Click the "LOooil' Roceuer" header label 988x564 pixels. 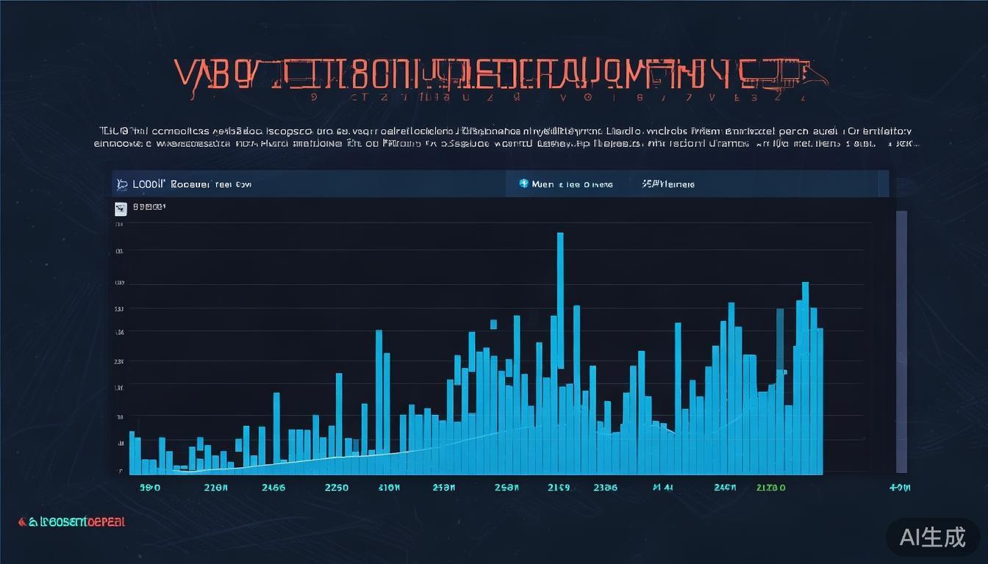point(191,184)
